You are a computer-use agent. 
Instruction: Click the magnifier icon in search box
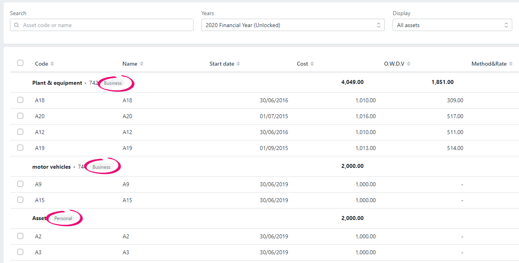click(x=16, y=25)
